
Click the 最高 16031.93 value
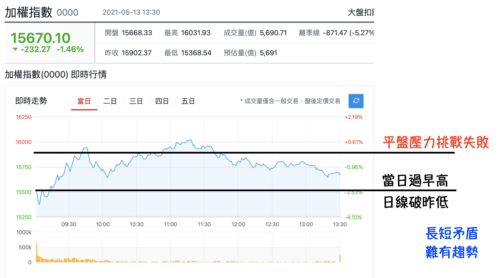click(x=196, y=33)
